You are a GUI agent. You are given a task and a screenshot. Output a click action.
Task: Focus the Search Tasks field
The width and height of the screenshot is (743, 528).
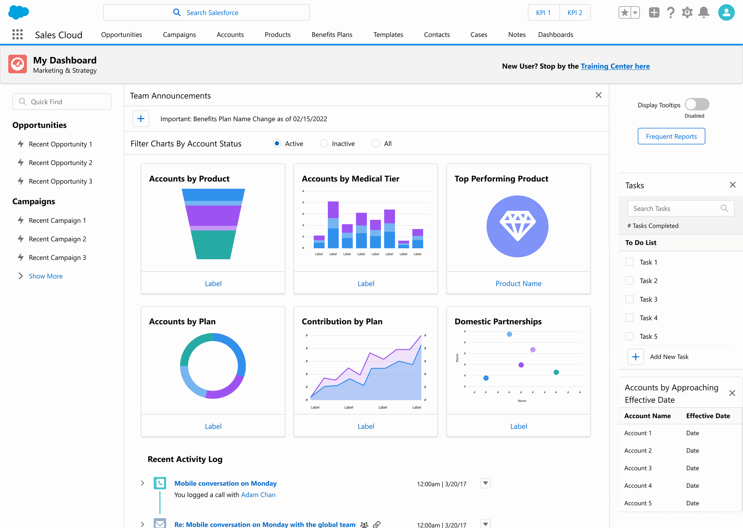(681, 208)
